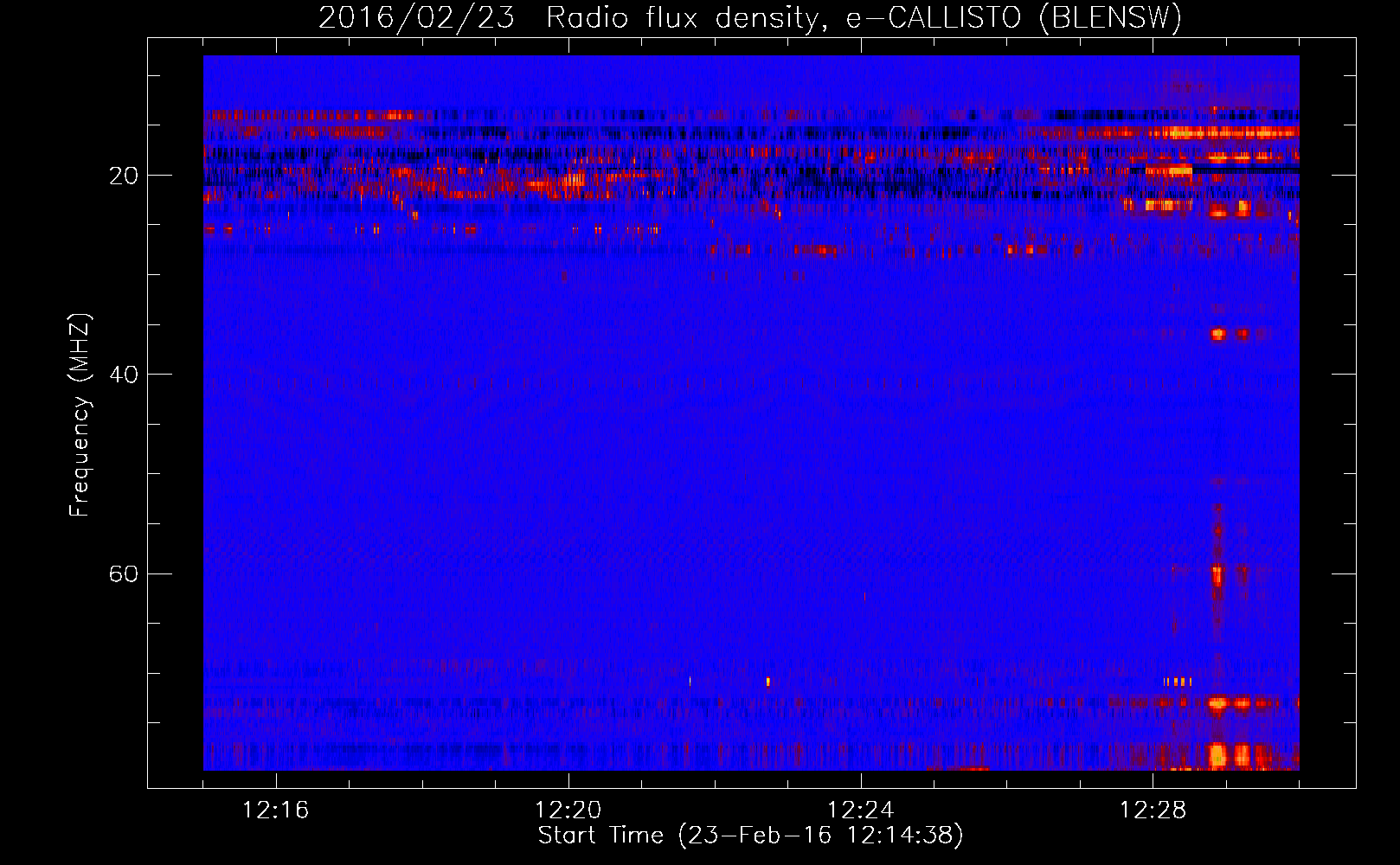Click the 12:28 time tick label
1400x865 pixels.
click(1153, 811)
